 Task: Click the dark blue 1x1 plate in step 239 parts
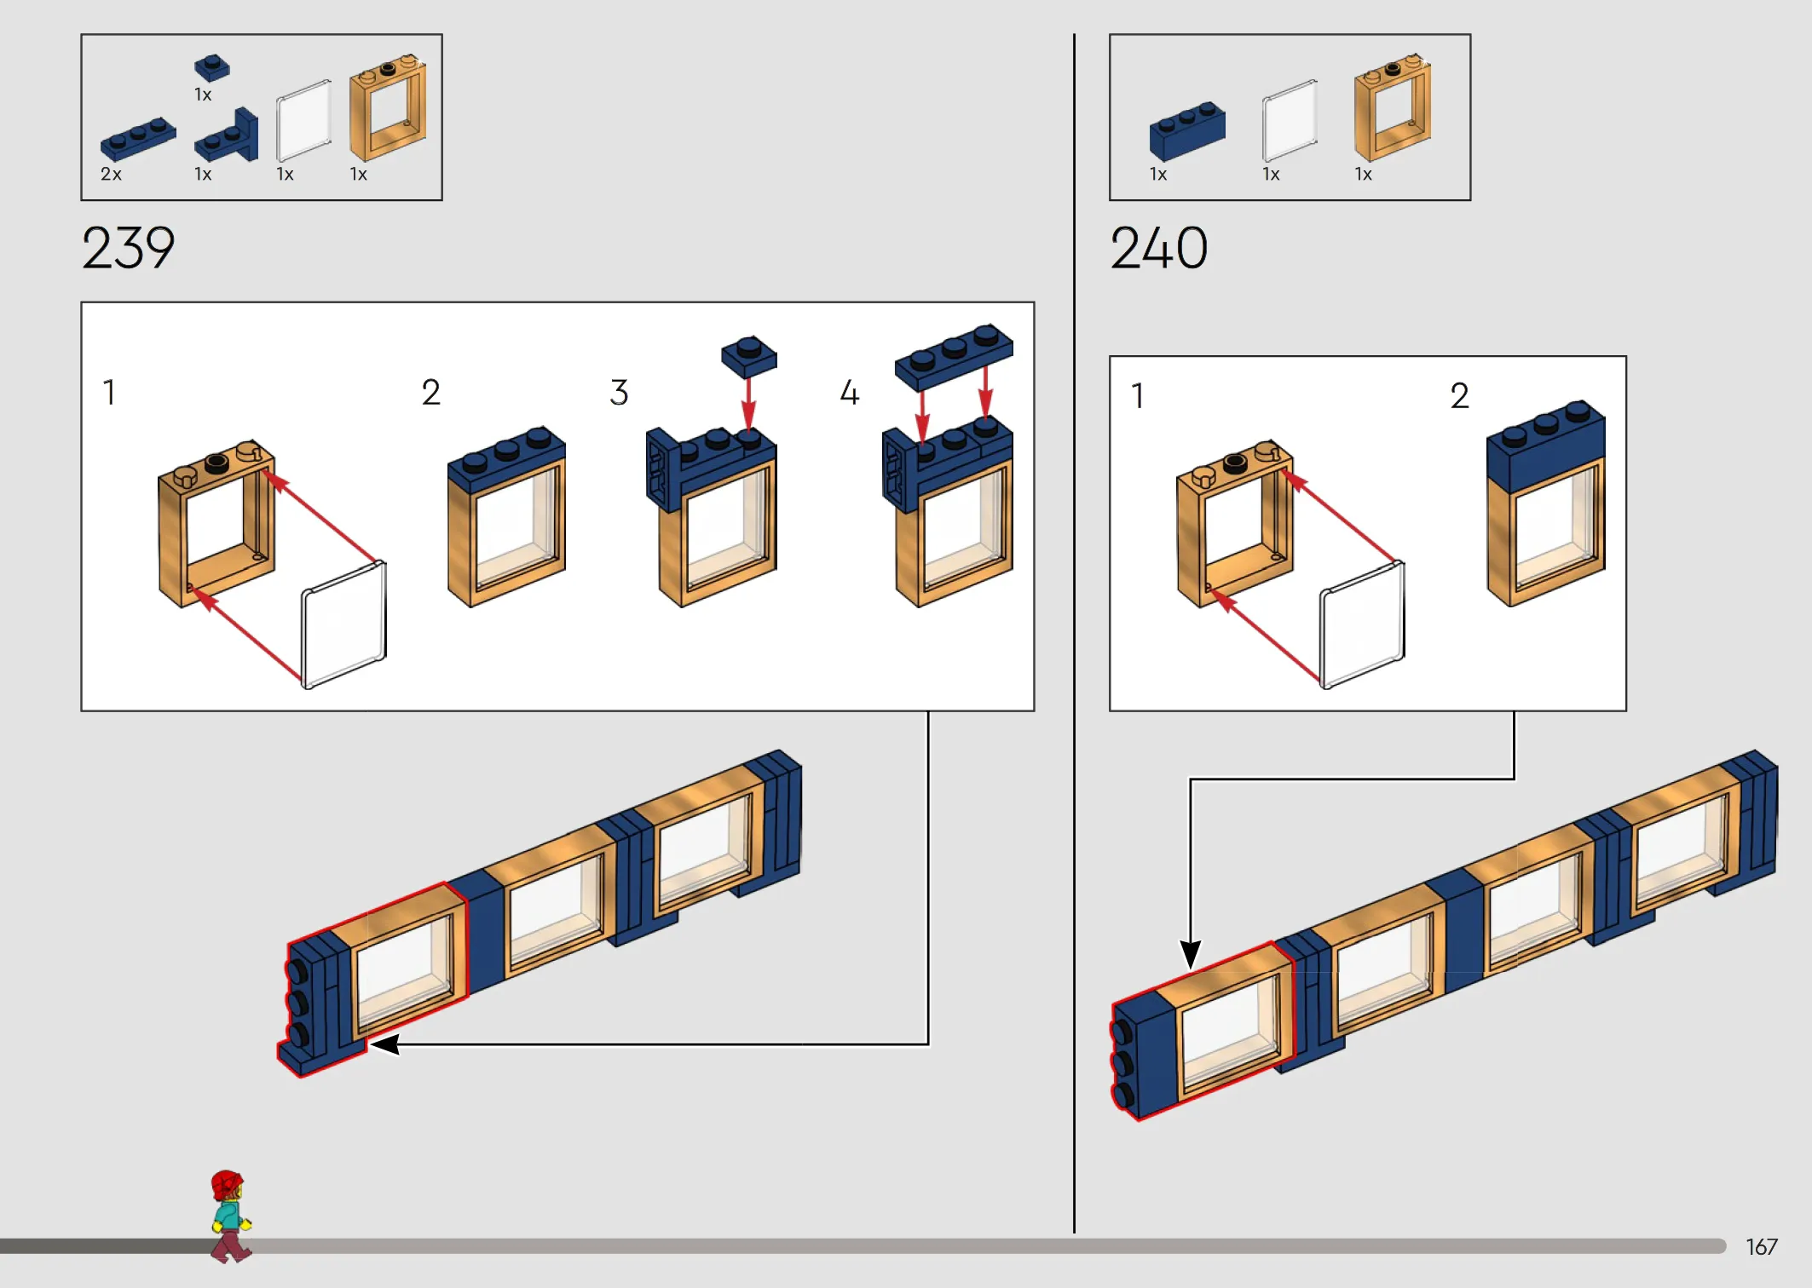212,68
